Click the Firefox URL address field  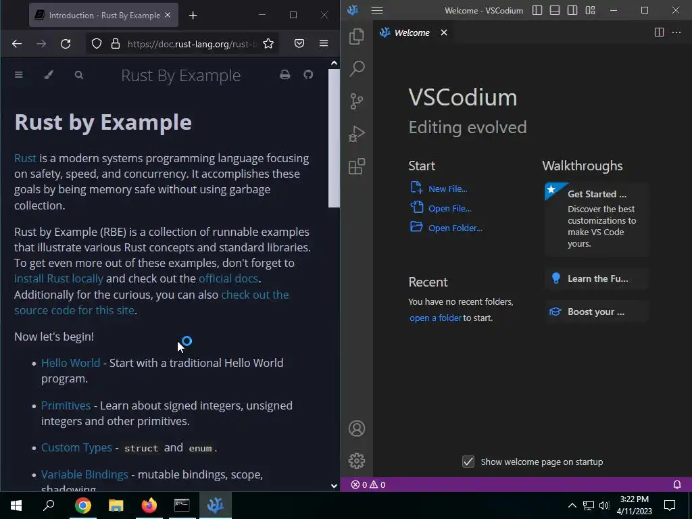(191, 44)
